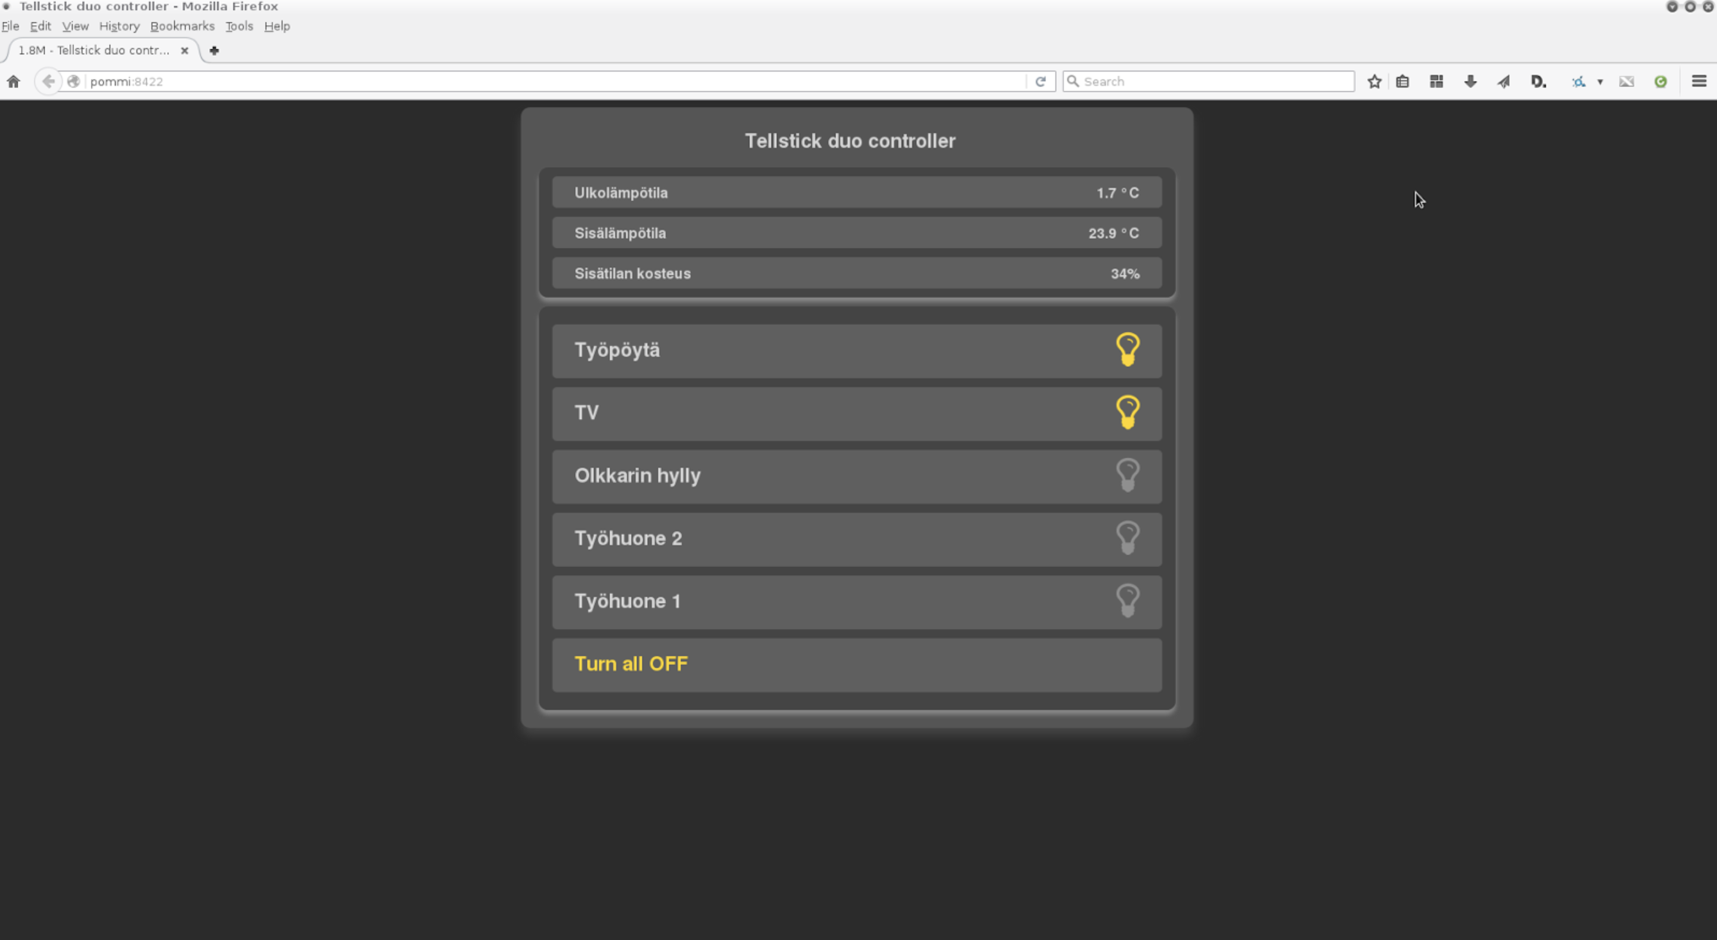This screenshot has width=1717, height=940.
Task: Turn on Työhuone 2 bulb icon
Action: 1127,538
